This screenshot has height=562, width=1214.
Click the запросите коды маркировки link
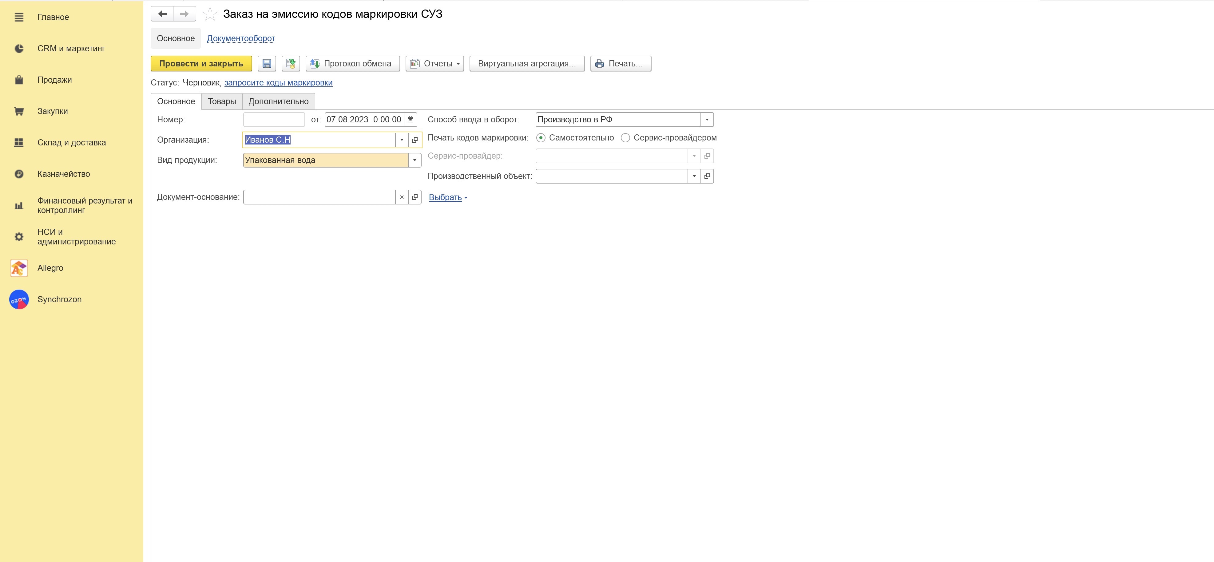pyautogui.click(x=279, y=83)
